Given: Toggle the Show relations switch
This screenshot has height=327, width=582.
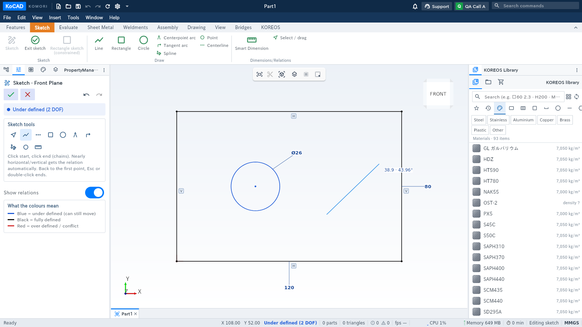Looking at the screenshot, I should pos(95,193).
